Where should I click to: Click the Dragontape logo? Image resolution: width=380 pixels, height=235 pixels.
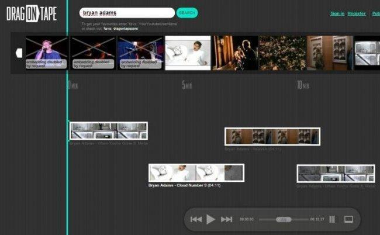(x=32, y=13)
